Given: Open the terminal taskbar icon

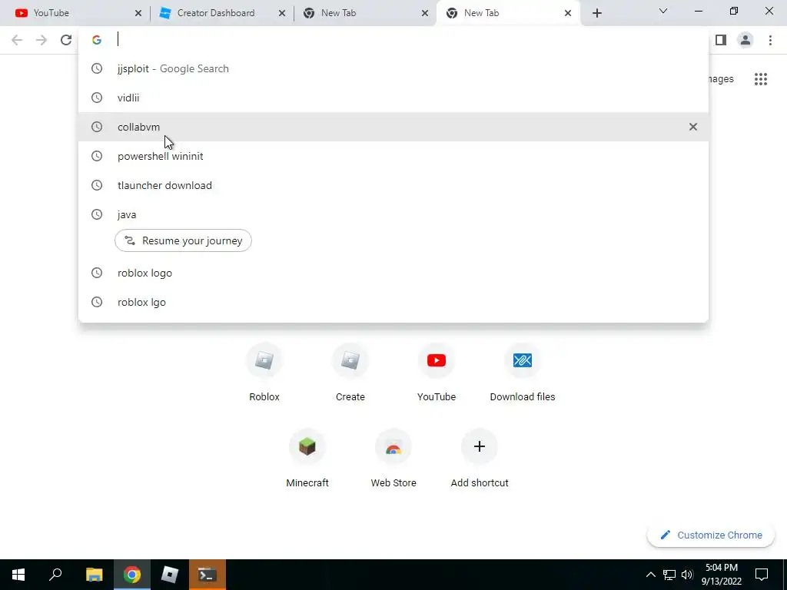Looking at the screenshot, I should pos(208,575).
